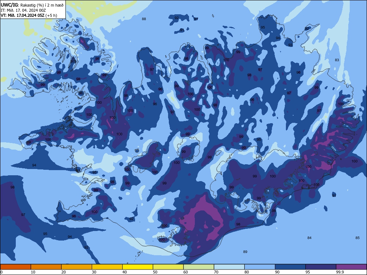Click the "40" legend scale label
The width and height of the screenshot is (367, 275).
(125, 272)
